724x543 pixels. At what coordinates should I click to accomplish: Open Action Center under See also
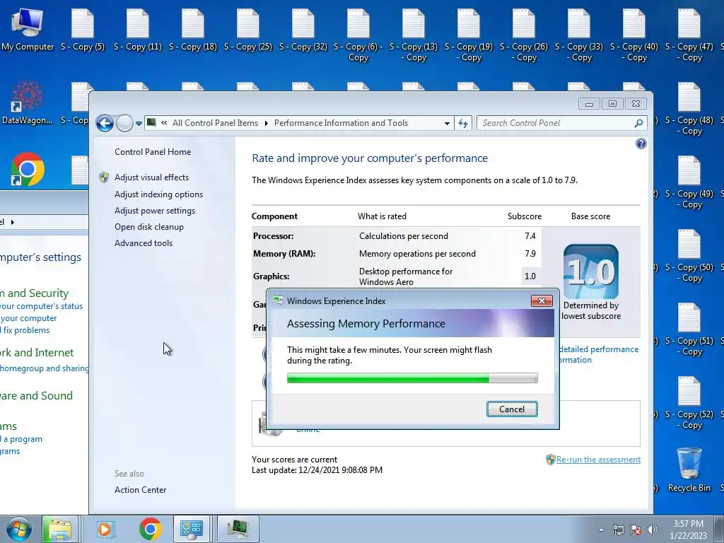tap(141, 490)
